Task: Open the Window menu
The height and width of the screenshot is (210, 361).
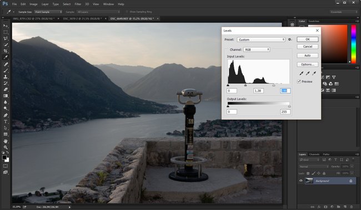Action: coord(108,4)
